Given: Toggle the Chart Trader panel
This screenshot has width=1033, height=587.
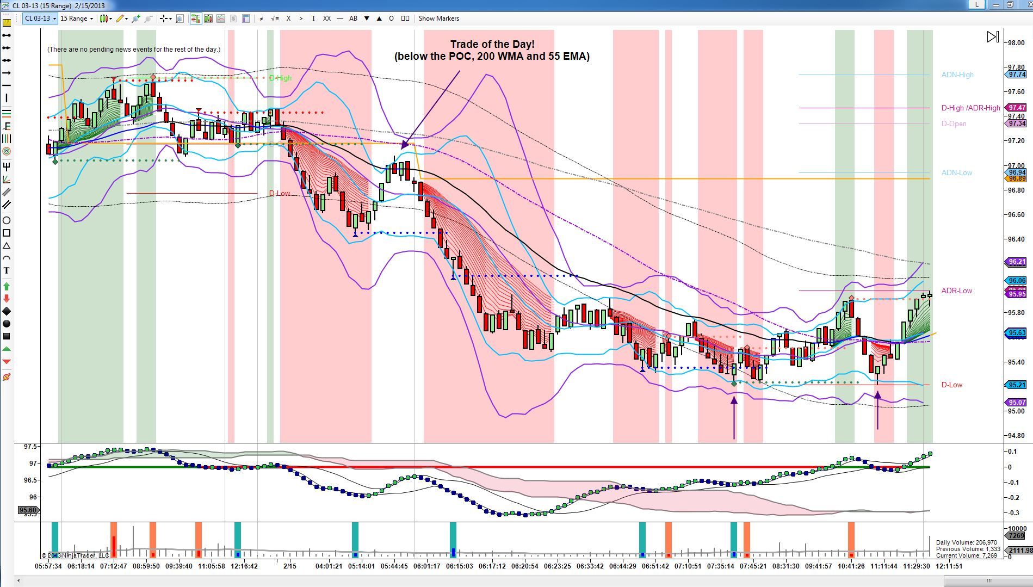Looking at the screenshot, I should (195, 18).
